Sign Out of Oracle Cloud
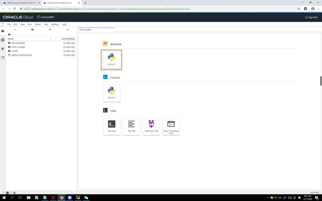The width and height of the screenshot is (322, 201). (x=312, y=17)
